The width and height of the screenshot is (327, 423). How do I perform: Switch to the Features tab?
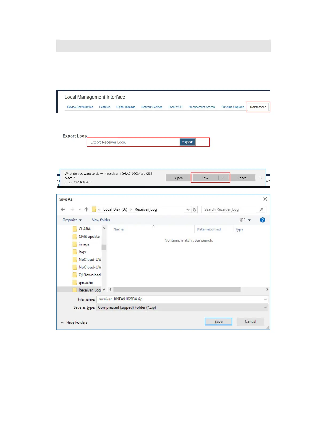point(105,107)
